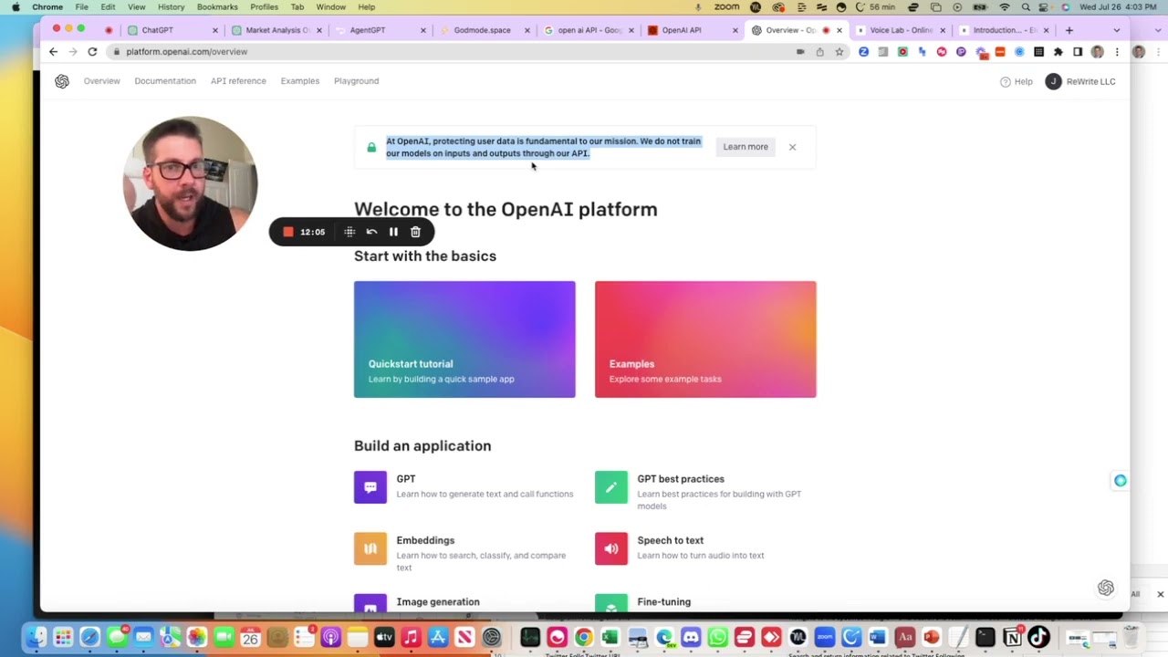Open TikTok from the Dock

click(1038, 637)
